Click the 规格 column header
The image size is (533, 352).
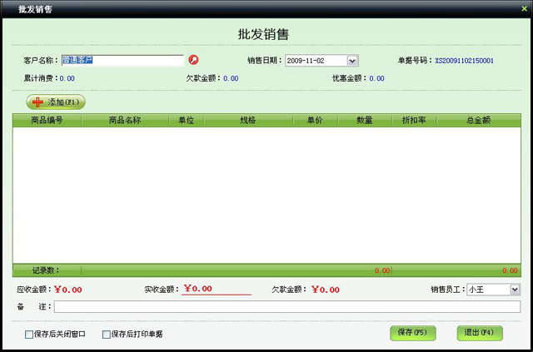[248, 121]
